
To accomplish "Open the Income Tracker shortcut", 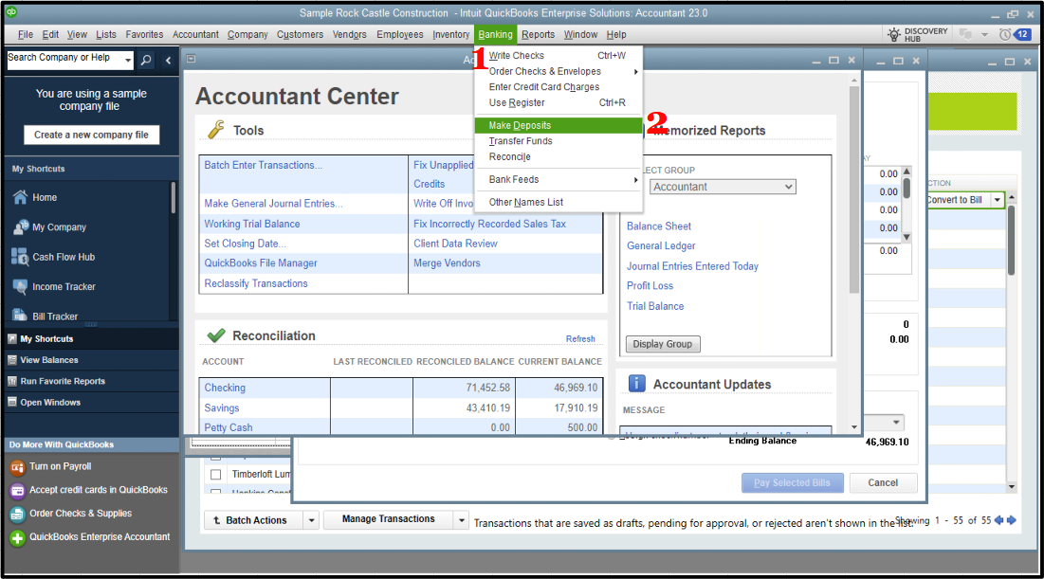I will (x=64, y=287).
